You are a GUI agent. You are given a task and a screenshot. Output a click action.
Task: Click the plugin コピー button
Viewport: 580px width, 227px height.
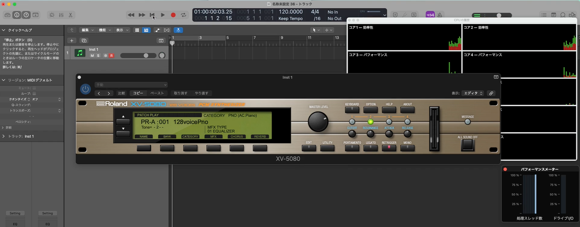[138, 93]
